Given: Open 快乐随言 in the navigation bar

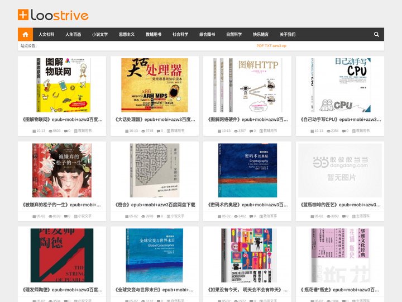Looking at the screenshot, I should pyautogui.click(x=261, y=35).
